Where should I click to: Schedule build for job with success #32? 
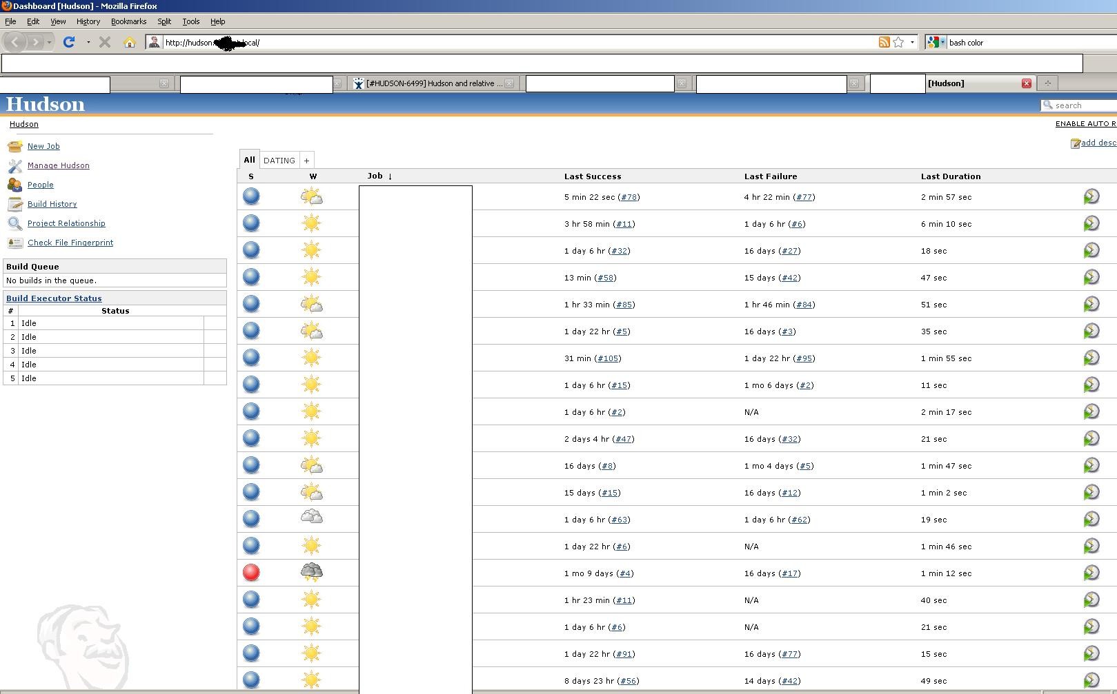(x=1091, y=250)
